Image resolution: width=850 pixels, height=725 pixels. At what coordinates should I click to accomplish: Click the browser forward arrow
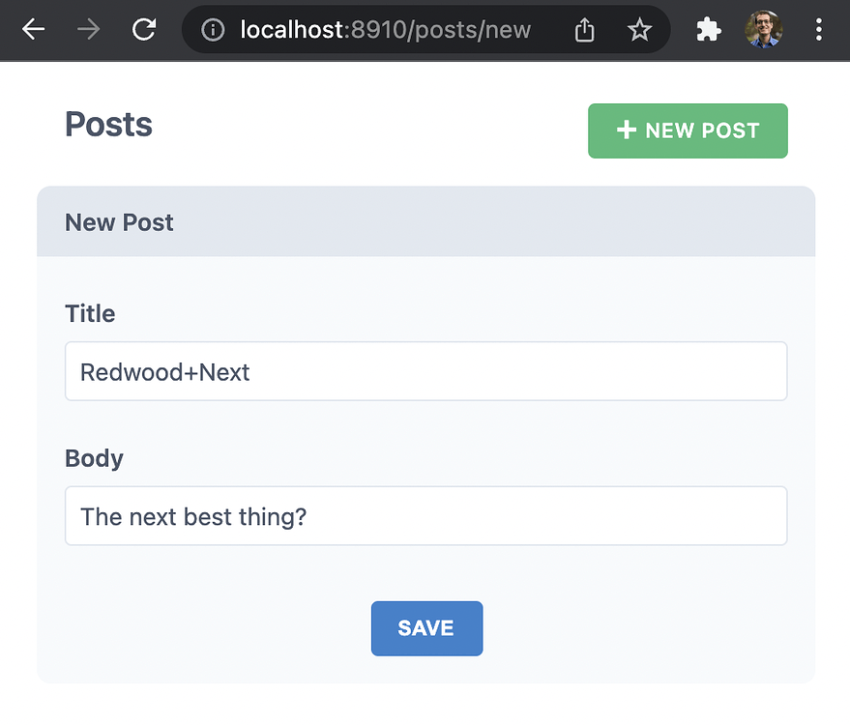pyautogui.click(x=88, y=29)
